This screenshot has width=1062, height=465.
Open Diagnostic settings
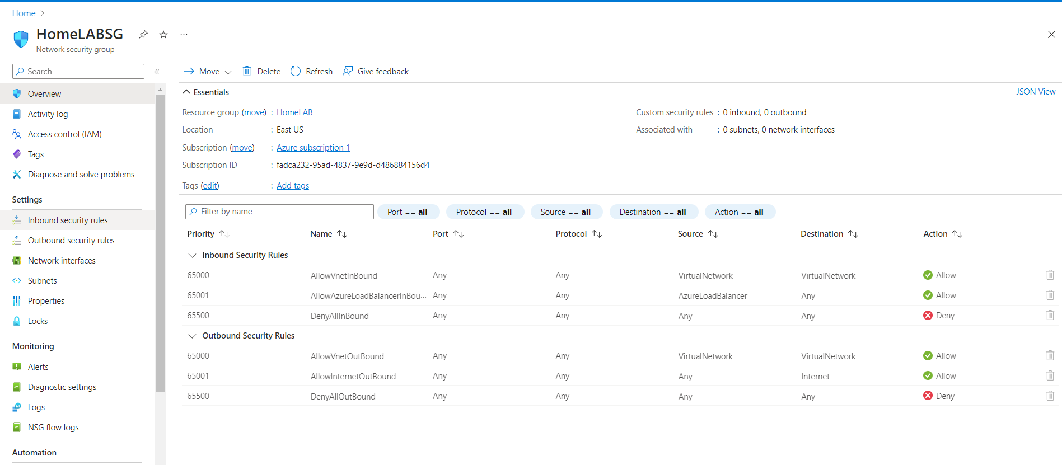point(77,387)
